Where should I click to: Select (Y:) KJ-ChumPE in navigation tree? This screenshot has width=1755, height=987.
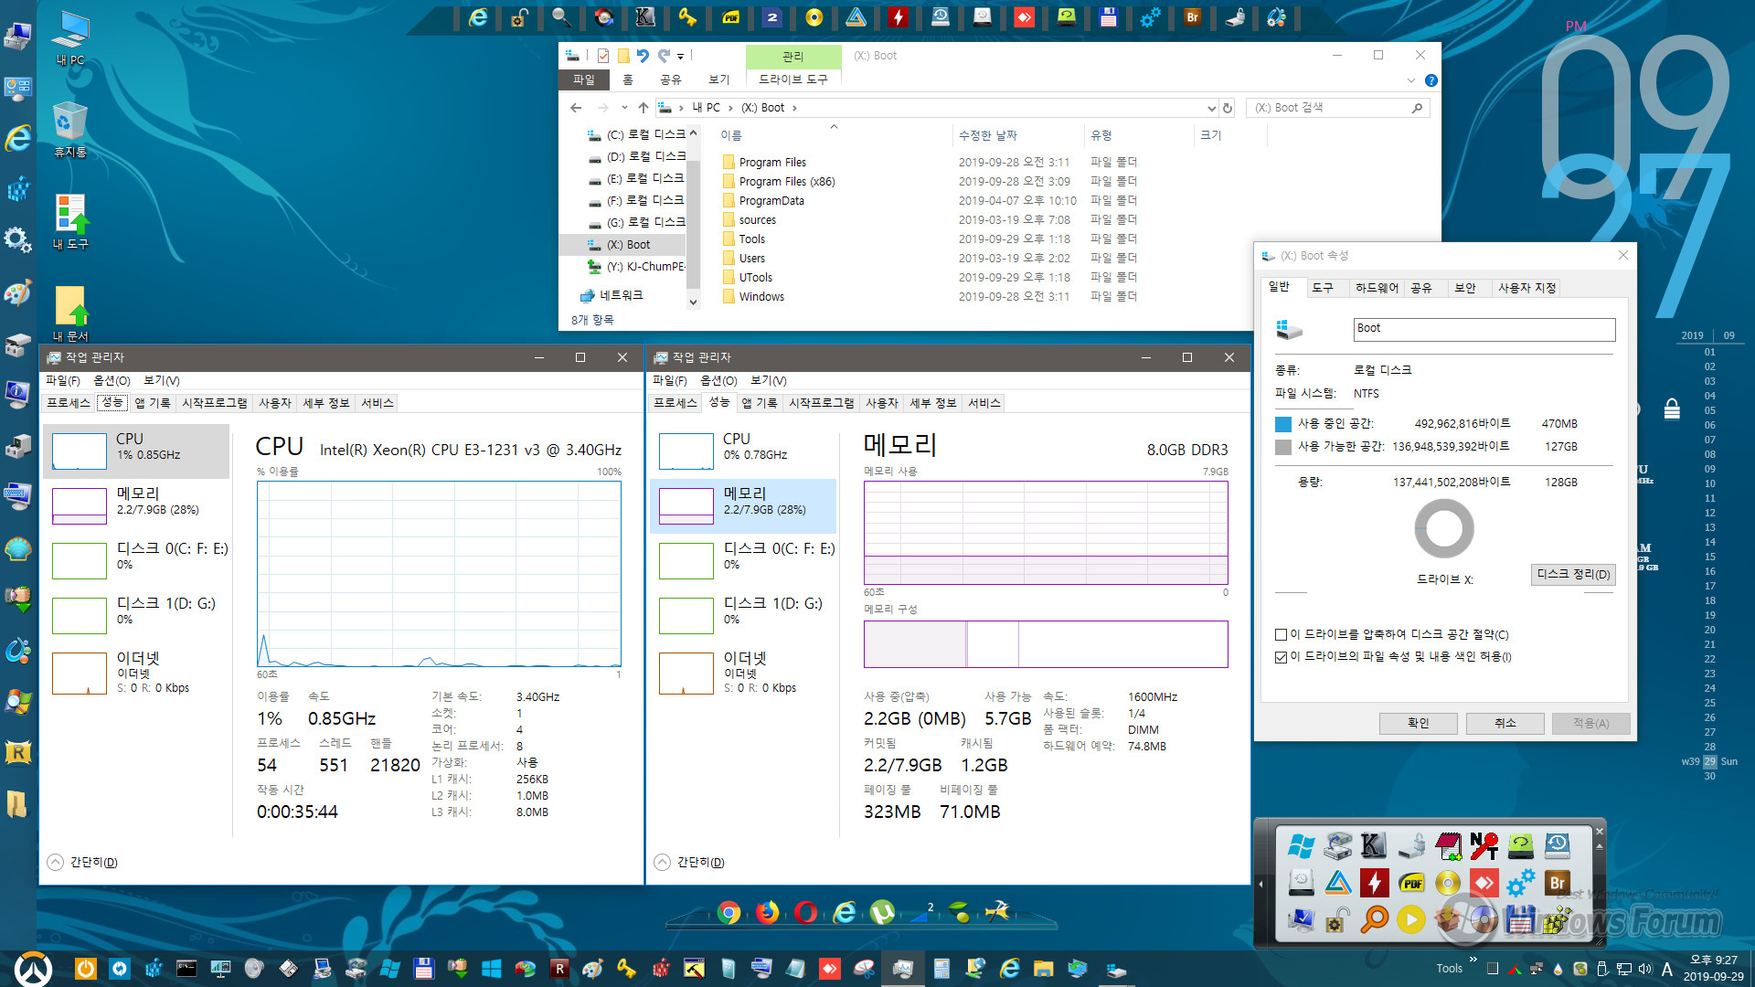[x=636, y=267]
